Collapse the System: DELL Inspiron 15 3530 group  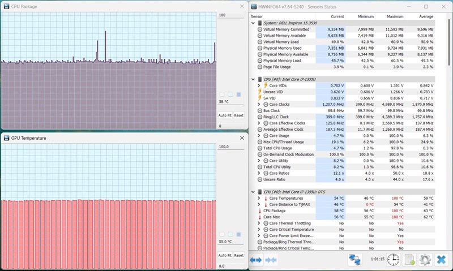click(253, 23)
